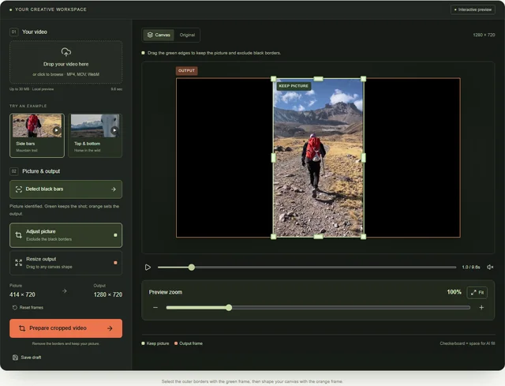505x386 pixels.
Task: Mute the video audio
Action: (490, 267)
